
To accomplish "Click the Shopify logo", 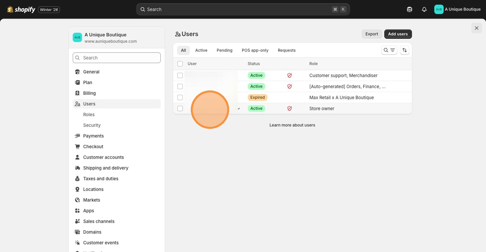I will 21,9.
